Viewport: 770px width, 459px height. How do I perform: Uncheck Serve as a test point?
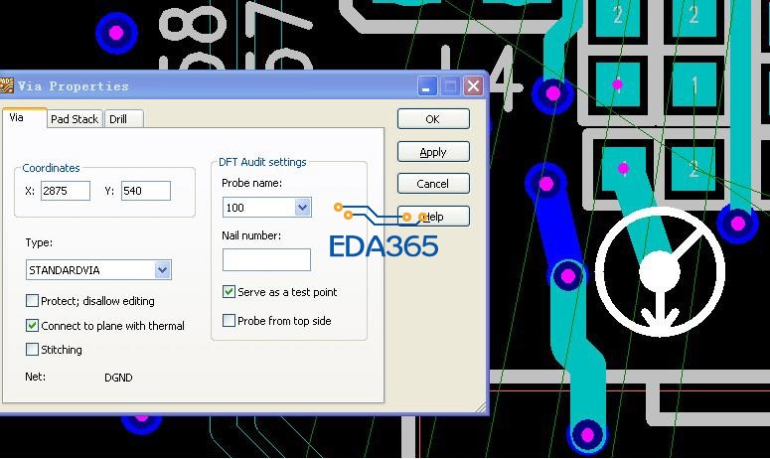click(x=229, y=292)
